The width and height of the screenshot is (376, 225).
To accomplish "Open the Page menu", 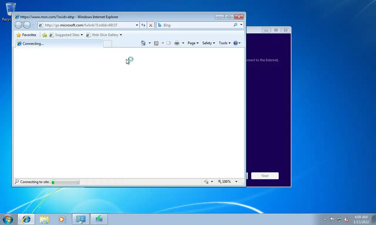I will (193, 43).
